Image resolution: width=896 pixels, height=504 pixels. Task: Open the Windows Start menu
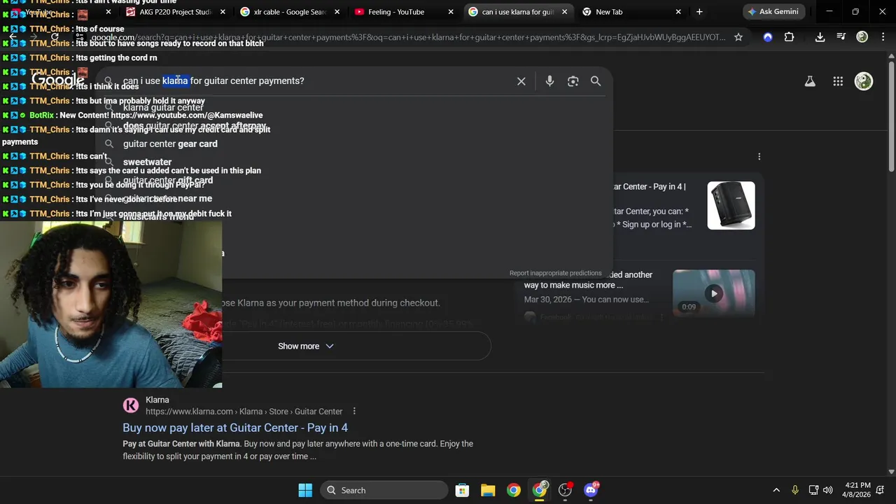305,490
